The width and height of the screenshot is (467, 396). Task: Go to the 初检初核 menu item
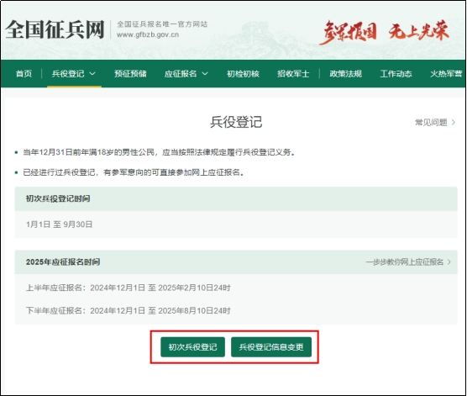[x=243, y=74]
